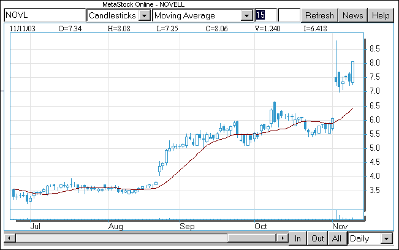
Task: Click the 6.0 price axis label
Action: click(x=374, y=119)
